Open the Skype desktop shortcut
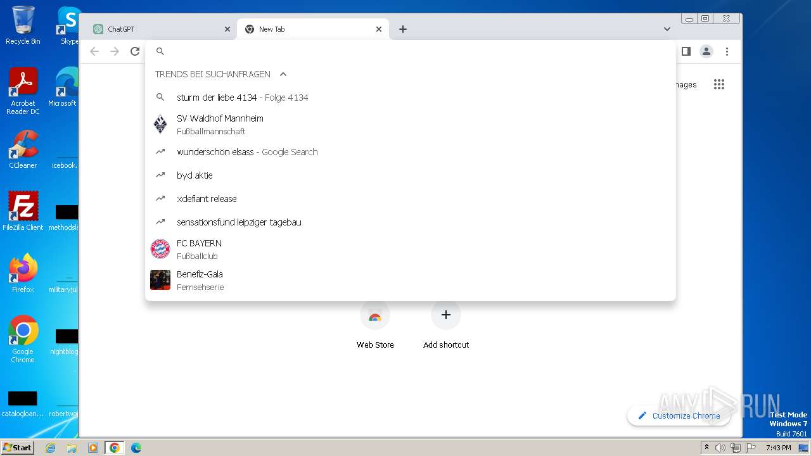811x456 pixels. 68,25
